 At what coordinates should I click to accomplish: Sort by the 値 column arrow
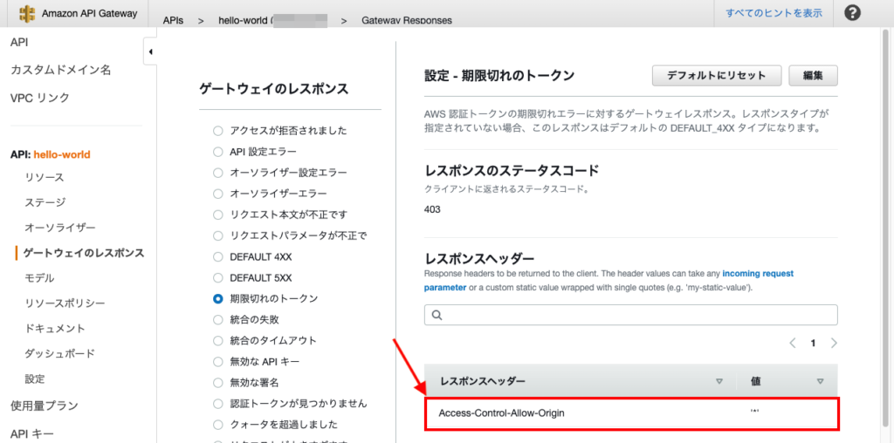tap(820, 381)
